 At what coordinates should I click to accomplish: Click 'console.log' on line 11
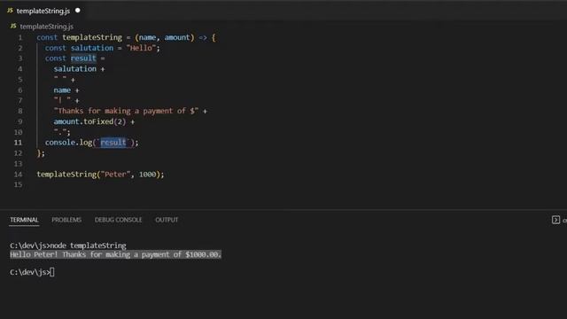[x=69, y=143]
